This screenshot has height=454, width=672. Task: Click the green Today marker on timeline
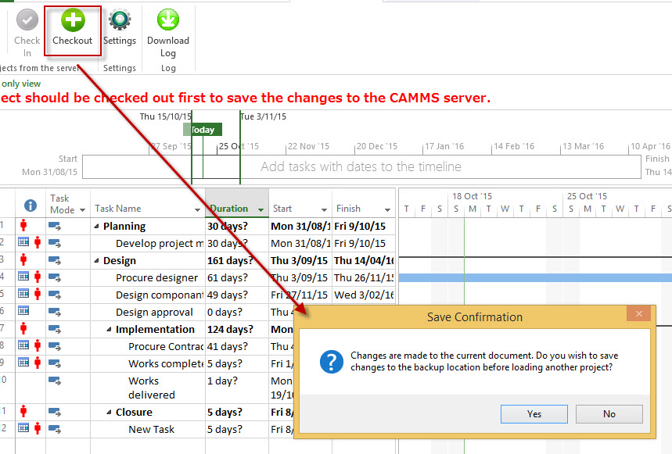pyautogui.click(x=203, y=130)
